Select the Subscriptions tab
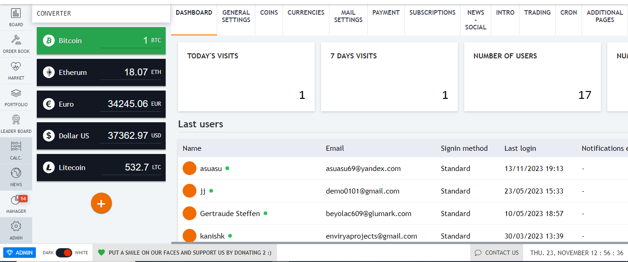628x262 pixels. [432, 13]
